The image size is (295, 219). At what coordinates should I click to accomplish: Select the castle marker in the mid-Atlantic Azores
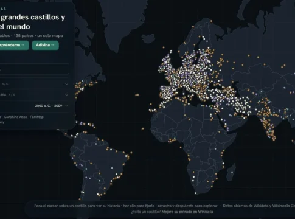(137, 95)
